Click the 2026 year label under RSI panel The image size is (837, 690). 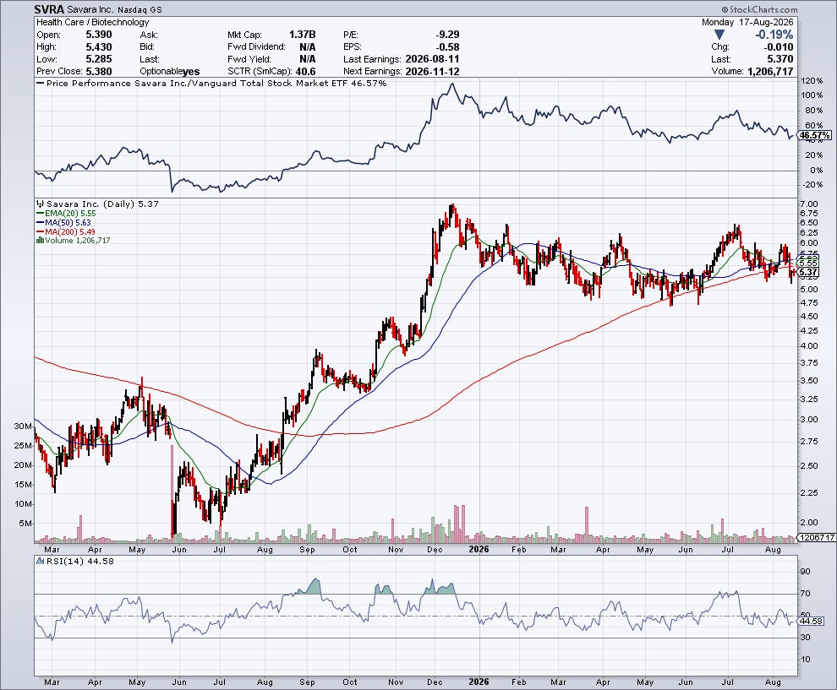click(479, 682)
